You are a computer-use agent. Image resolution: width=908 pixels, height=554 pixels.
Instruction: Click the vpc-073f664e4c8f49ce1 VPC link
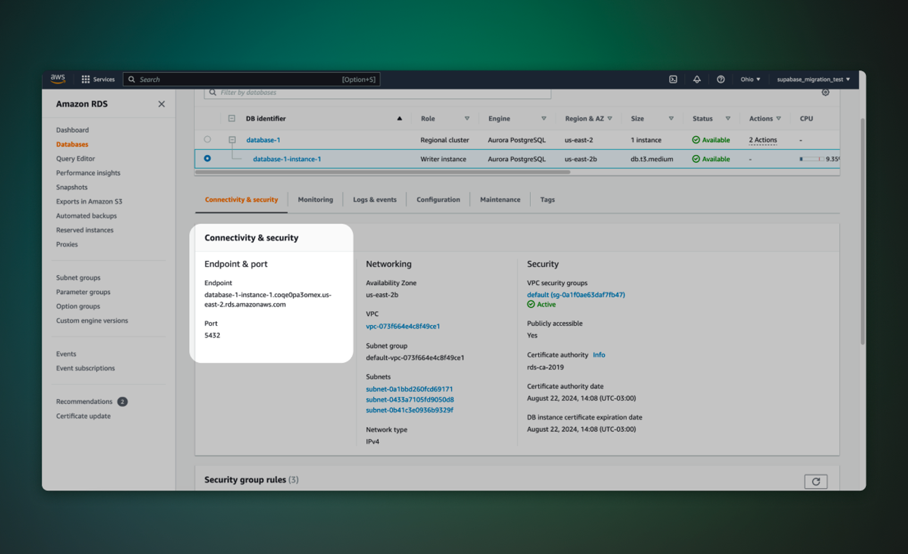(x=404, y=326)
